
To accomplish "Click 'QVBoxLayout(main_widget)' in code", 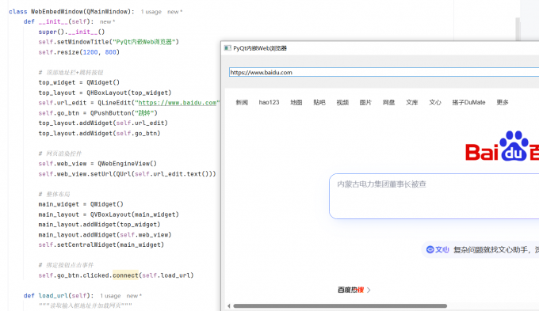I will 135,214.
